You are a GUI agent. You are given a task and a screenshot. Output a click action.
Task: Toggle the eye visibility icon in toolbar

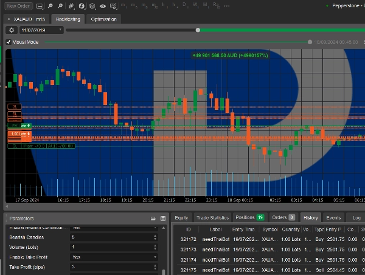[103, 5]
